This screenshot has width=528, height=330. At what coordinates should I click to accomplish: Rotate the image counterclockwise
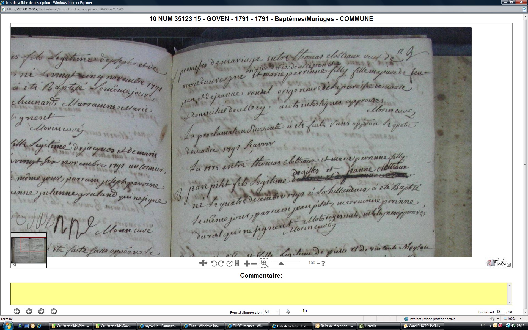tap(214, 263)
